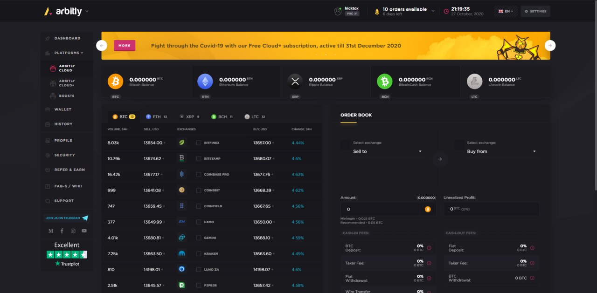597x293 pixels.
Task: Open Dashboard in the sidebar
Action: coord(67,38)
